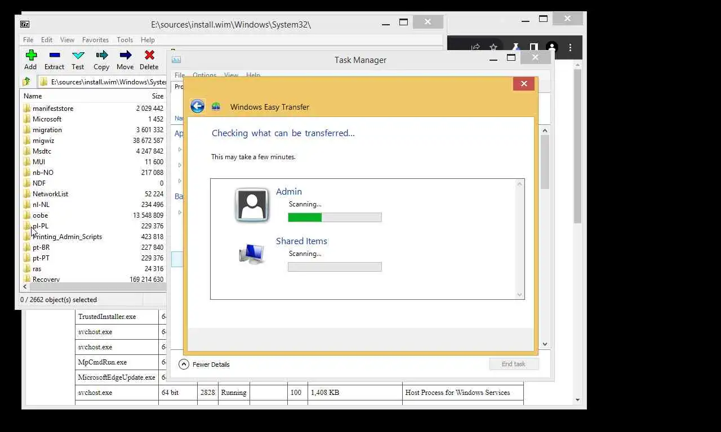Click the Move arrow icon in 7-Zip

pyautogui.click(x=126, y=55)
